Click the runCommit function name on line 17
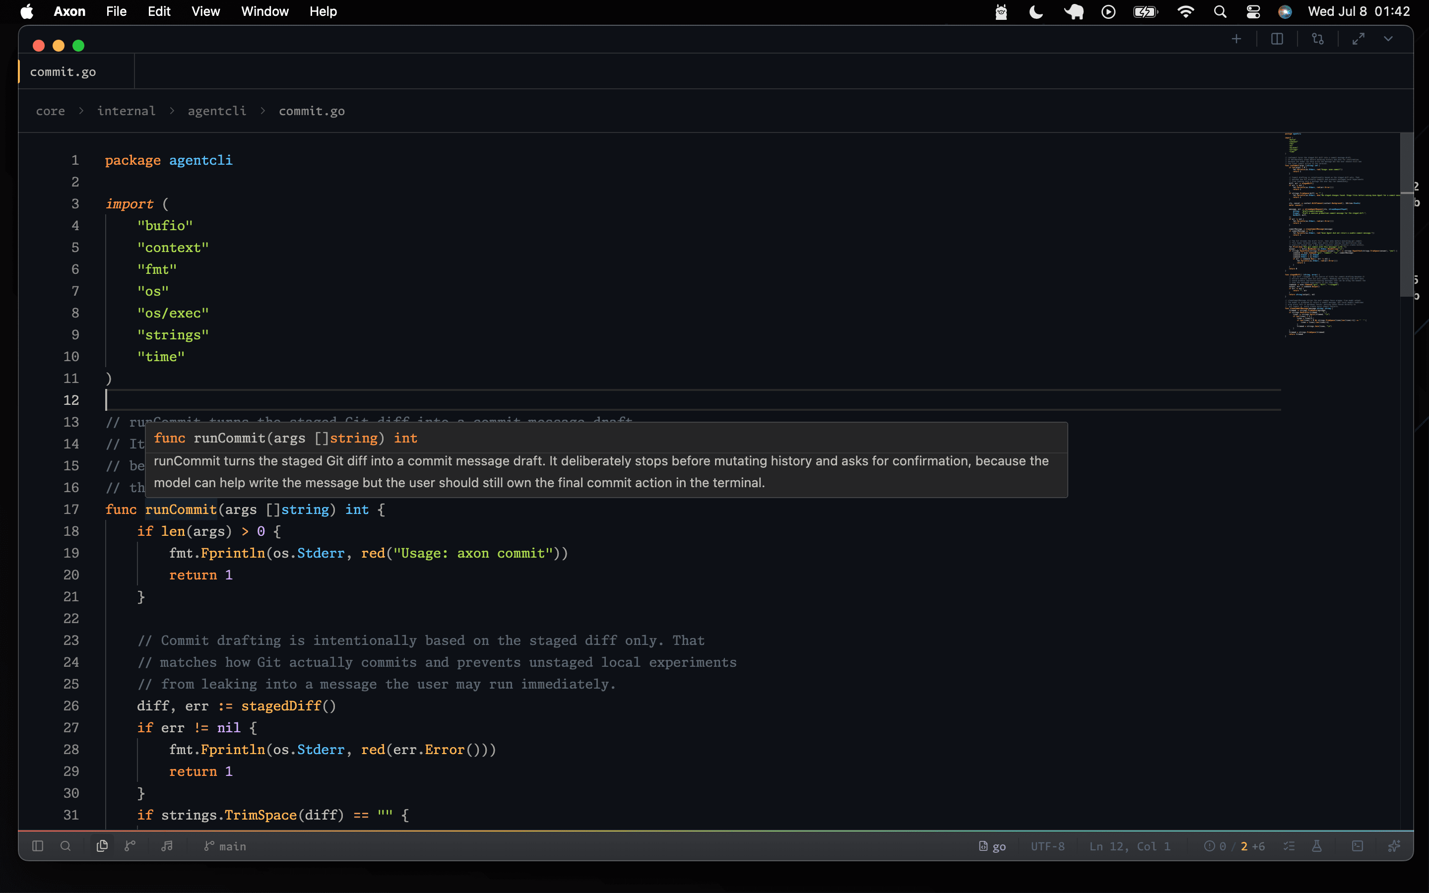This screenshot has height=893, width=1429. pos(181,509)
